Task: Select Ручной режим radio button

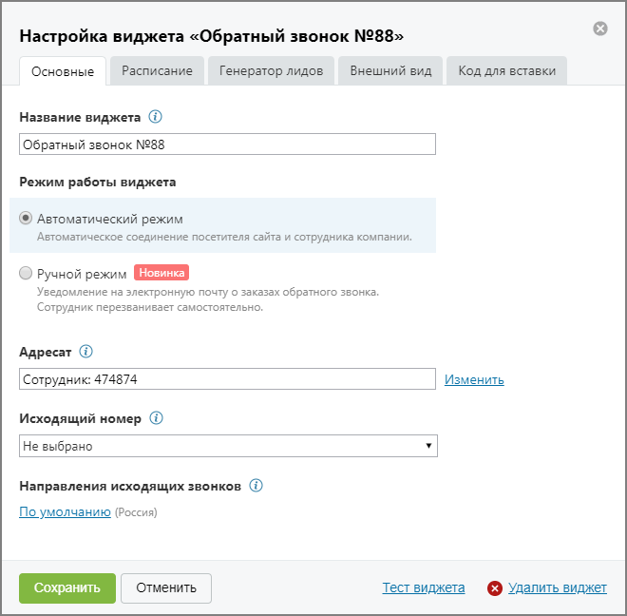Action: [26, 273]
